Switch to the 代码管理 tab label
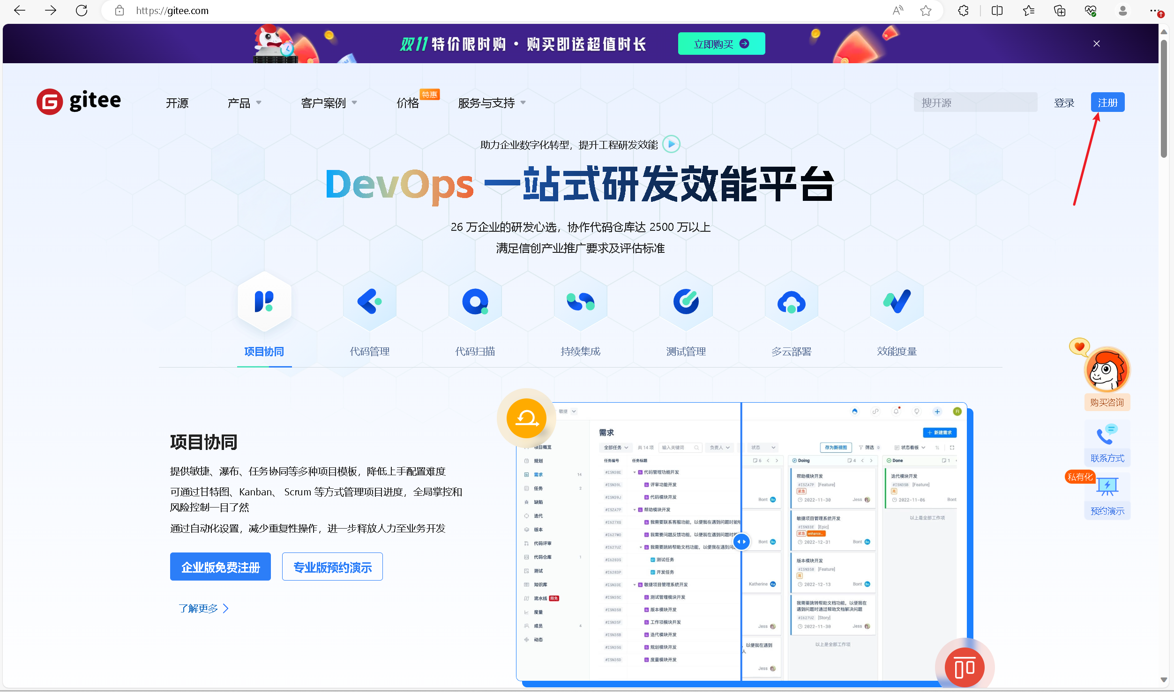Screen dimensions: 1174x692 (370, 352)
